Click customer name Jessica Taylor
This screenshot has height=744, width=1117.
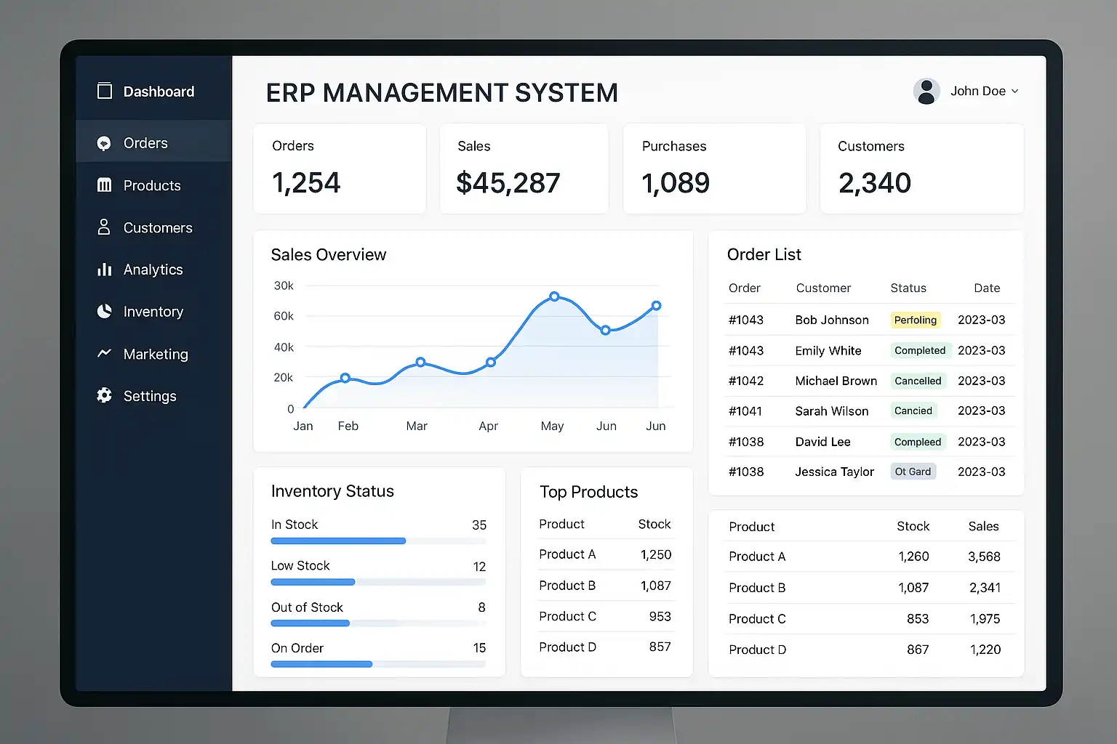[835, 472]
